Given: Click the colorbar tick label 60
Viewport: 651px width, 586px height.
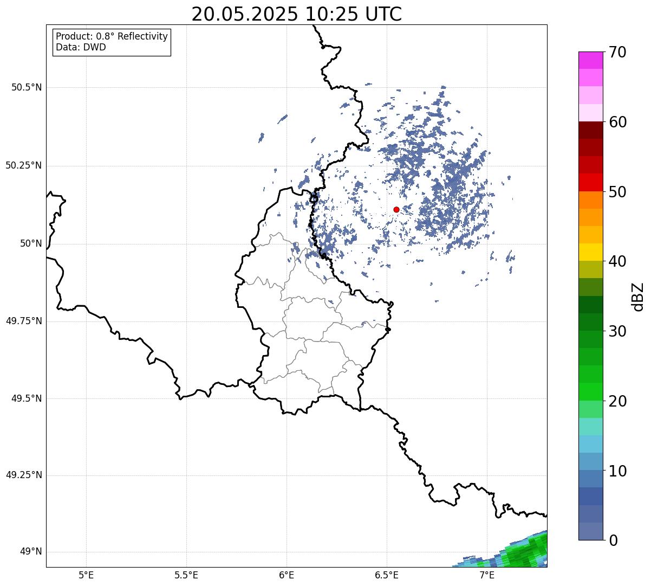Looking at the screenshot, I should point(617,122).
